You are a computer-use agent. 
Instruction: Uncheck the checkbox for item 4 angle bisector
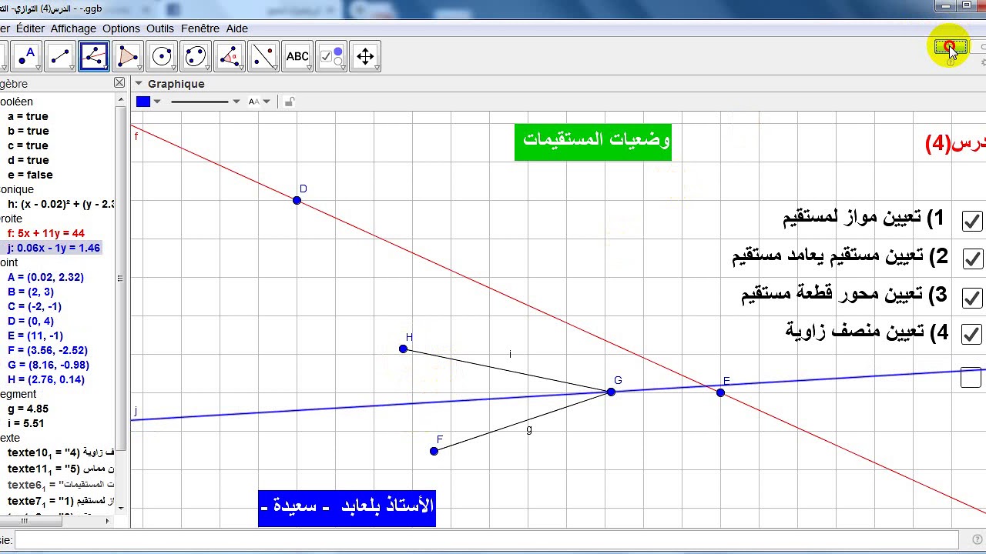[972, 335]
